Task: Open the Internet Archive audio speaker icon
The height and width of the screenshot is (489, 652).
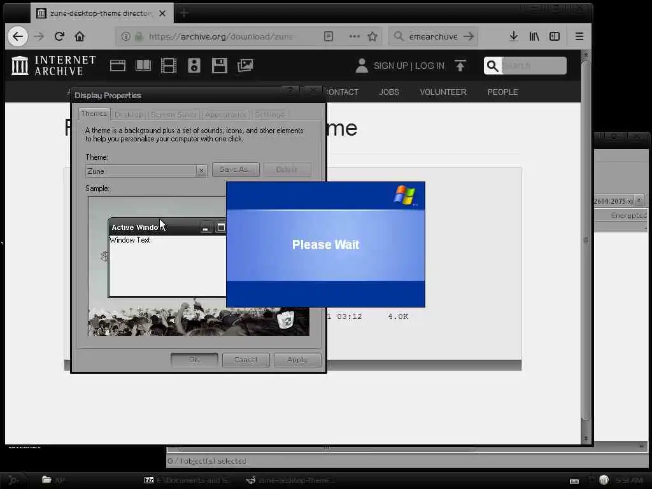Action: tap(194, 66)
